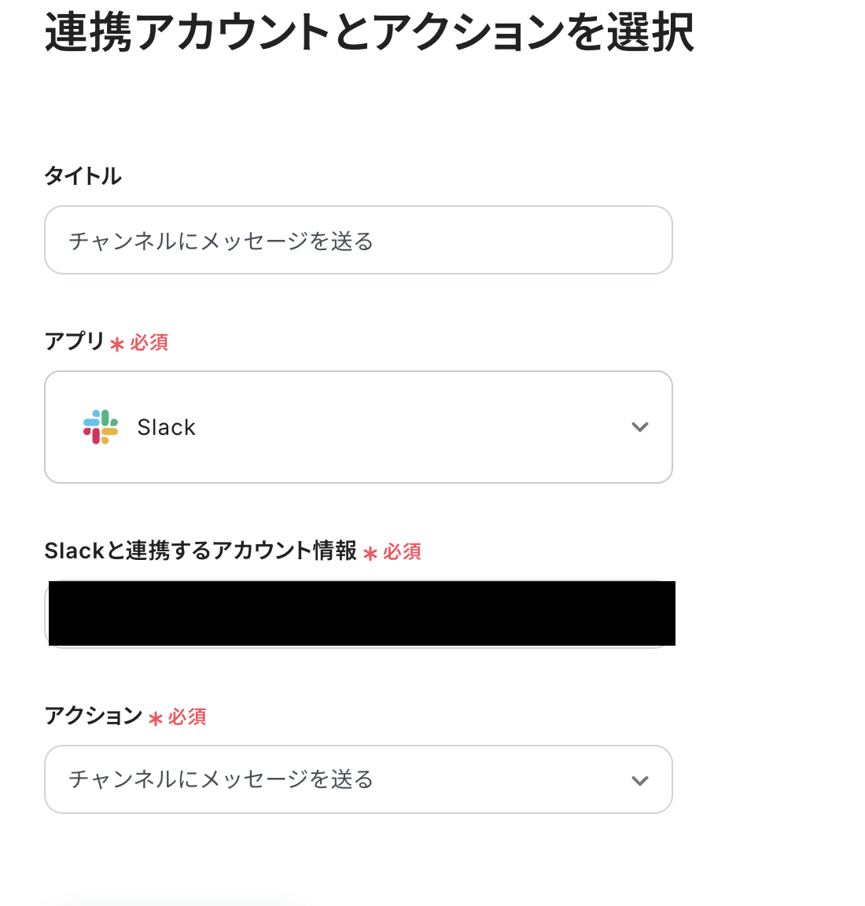Screen dimensions: 865x906
Task: Click the Slackと連携するアカウント情報 label
Action: click(x=201, y=551)
